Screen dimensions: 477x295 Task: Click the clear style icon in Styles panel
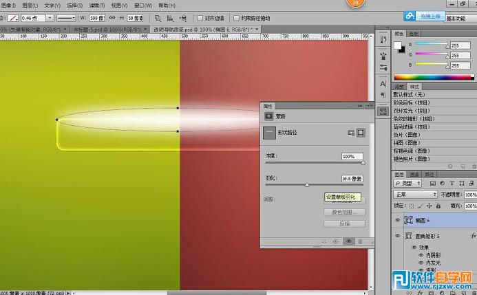point(450,166)
